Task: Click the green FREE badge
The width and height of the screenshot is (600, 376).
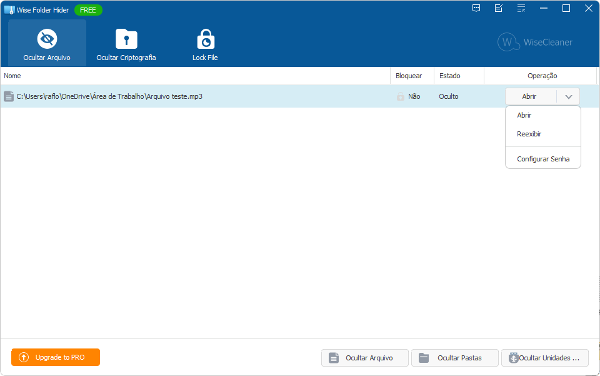Action: point(88,10)
